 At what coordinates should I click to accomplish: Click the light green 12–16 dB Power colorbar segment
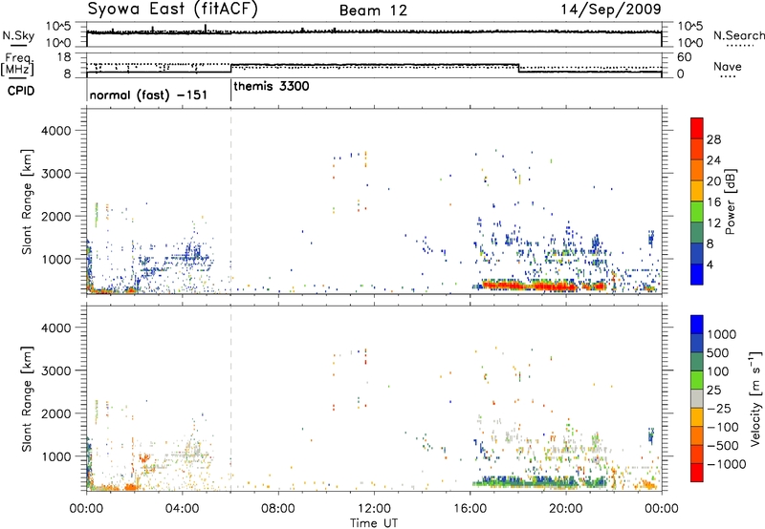[697, 211]
